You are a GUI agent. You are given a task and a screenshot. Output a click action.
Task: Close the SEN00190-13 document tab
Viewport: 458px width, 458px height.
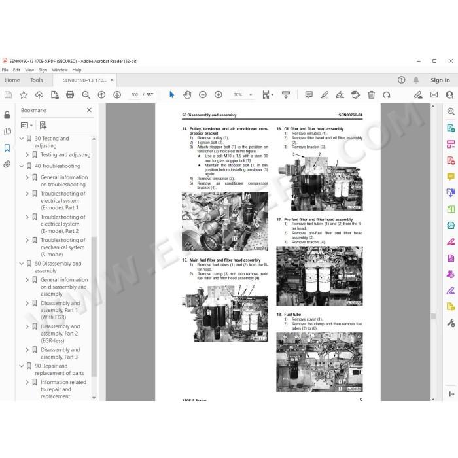point(112,80)
